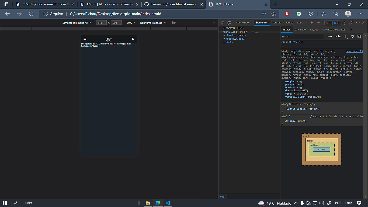Expand the <body> node in the DOM tree
The height and width of the screenshot is (207, 368).
[224, 39]
